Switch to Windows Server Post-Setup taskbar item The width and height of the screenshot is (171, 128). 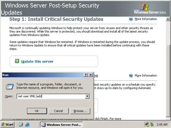[61, 124]
